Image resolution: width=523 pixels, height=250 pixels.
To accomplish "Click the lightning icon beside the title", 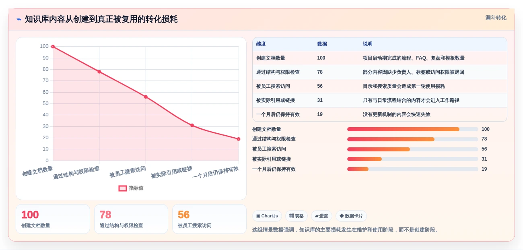I will tap(19, 19).
